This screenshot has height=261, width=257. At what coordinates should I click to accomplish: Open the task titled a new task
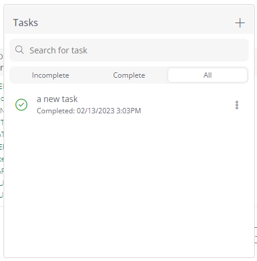click(x=57, y=99)
